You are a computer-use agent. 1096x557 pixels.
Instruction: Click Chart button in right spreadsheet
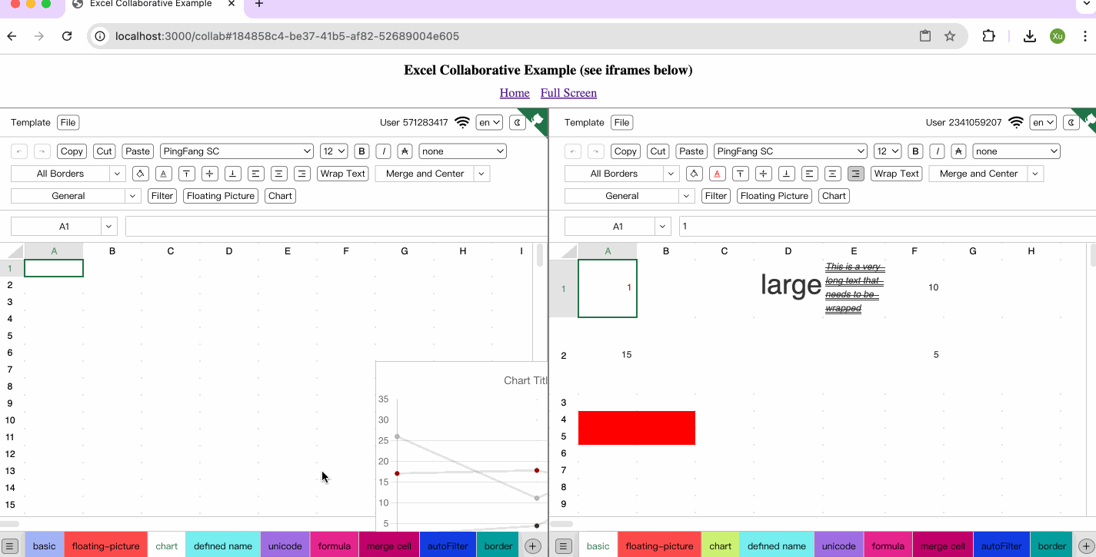834,196
